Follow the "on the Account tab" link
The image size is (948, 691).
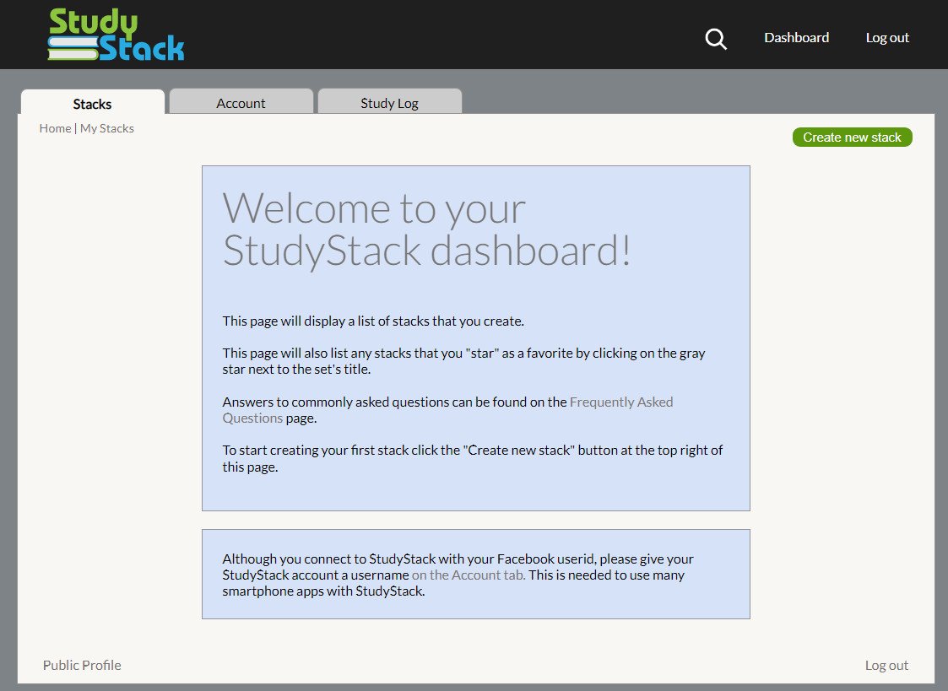[x=468, y=575]
